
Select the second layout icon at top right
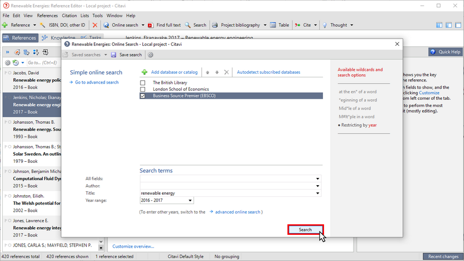448,25
